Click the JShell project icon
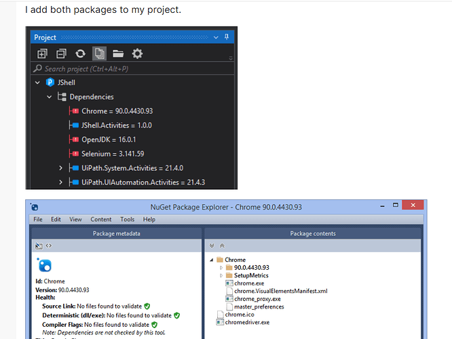Image resolution: width=452 pixels, height=339 pixels. point(50,82)
